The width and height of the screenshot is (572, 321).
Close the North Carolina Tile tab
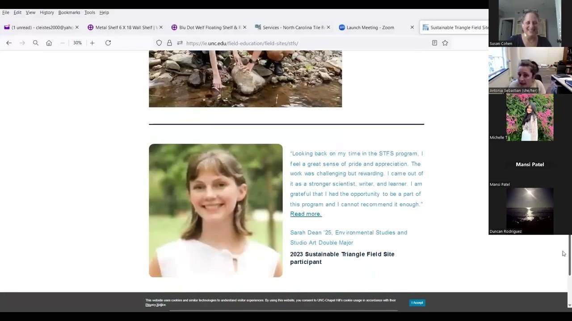(x=328, y=27)
